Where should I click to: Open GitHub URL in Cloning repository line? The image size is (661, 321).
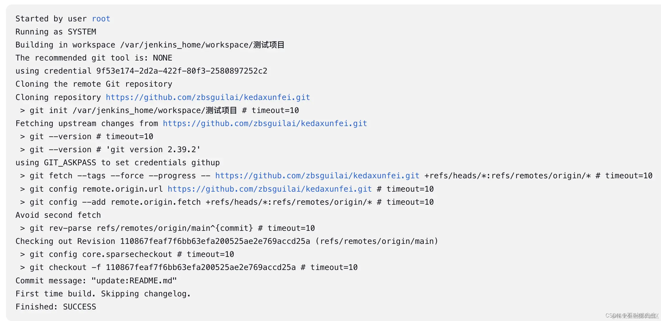[208, 97]
